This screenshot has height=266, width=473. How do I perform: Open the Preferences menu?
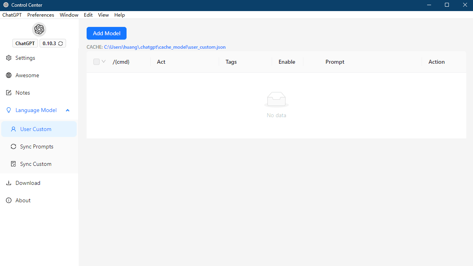pyautogui.click(x=40, y=15)
